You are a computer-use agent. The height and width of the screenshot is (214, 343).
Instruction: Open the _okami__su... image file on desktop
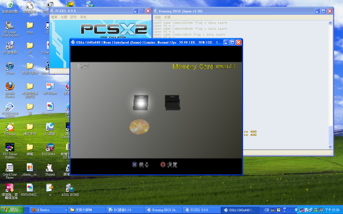tap(30, 170)
